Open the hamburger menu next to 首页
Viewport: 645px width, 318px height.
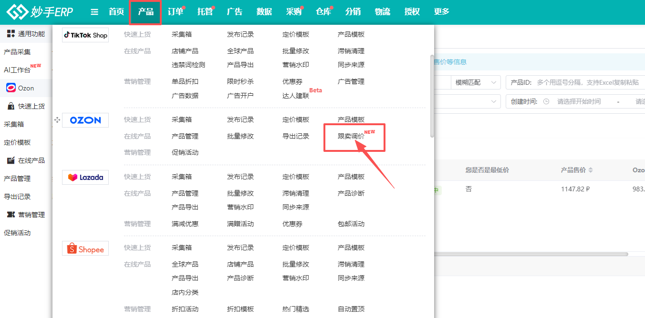point(94,12)
